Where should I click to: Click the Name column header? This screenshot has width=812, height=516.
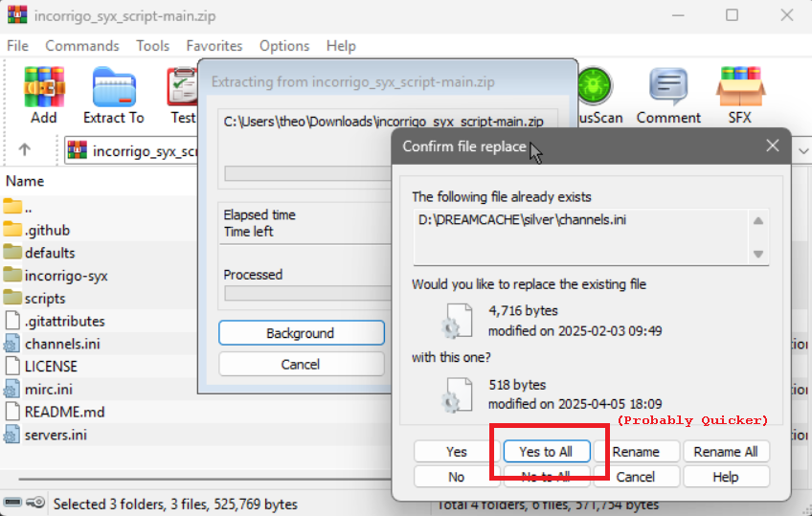(x=25, y=181)
